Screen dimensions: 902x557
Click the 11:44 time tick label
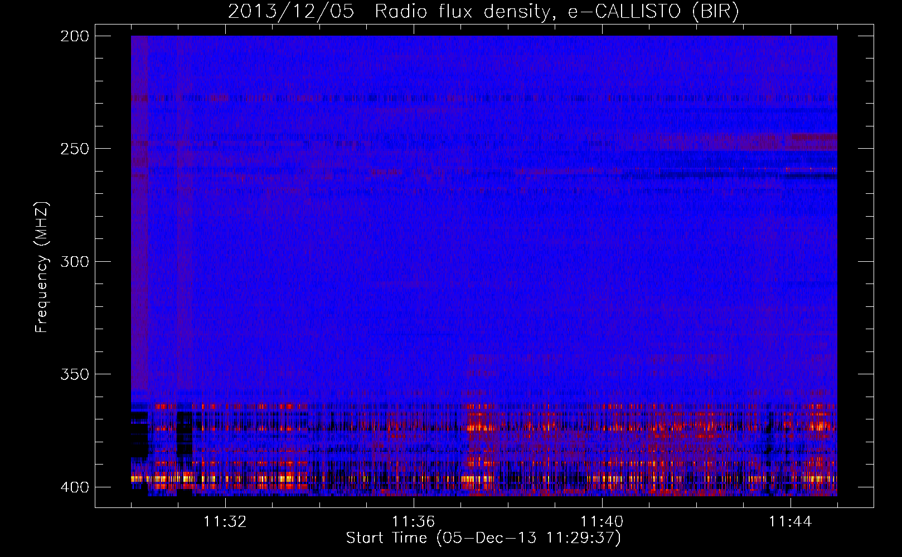[x=791, y=522]
